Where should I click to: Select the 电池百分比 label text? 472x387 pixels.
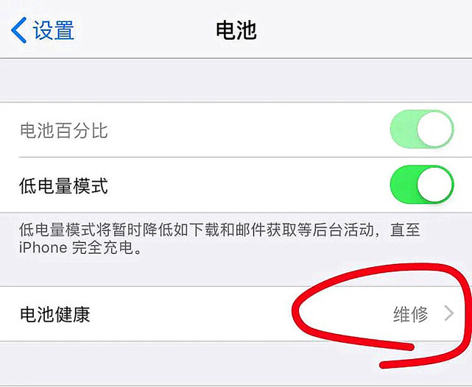click(x=64, y=130)
